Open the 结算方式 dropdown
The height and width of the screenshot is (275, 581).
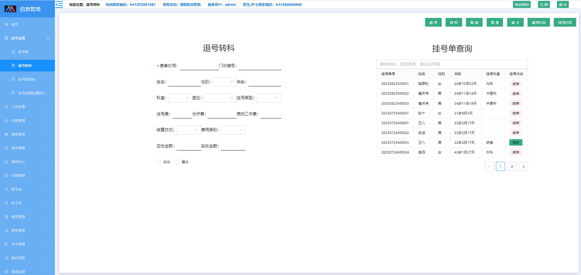coord(189,130)
